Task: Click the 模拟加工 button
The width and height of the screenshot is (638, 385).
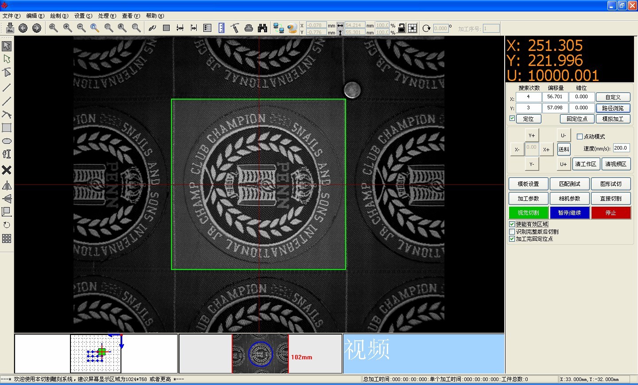Action: [613, 119]
